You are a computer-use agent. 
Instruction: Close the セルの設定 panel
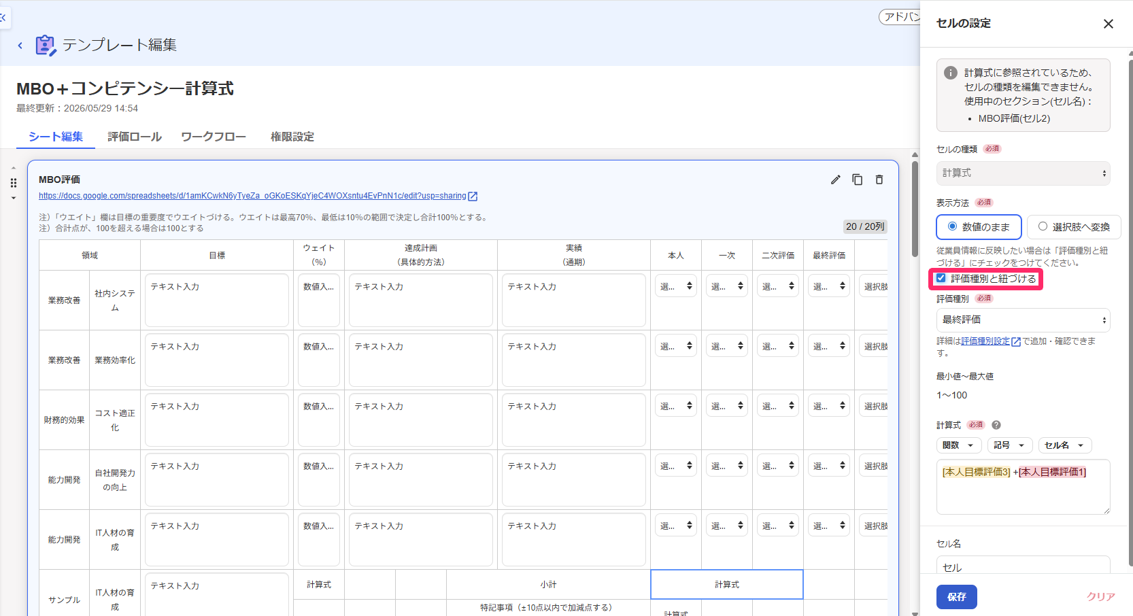[1109, 24]
